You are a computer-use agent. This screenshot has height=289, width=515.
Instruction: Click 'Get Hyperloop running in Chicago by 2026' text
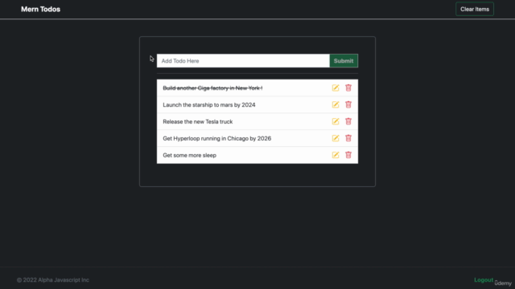[x=216, y=138]
